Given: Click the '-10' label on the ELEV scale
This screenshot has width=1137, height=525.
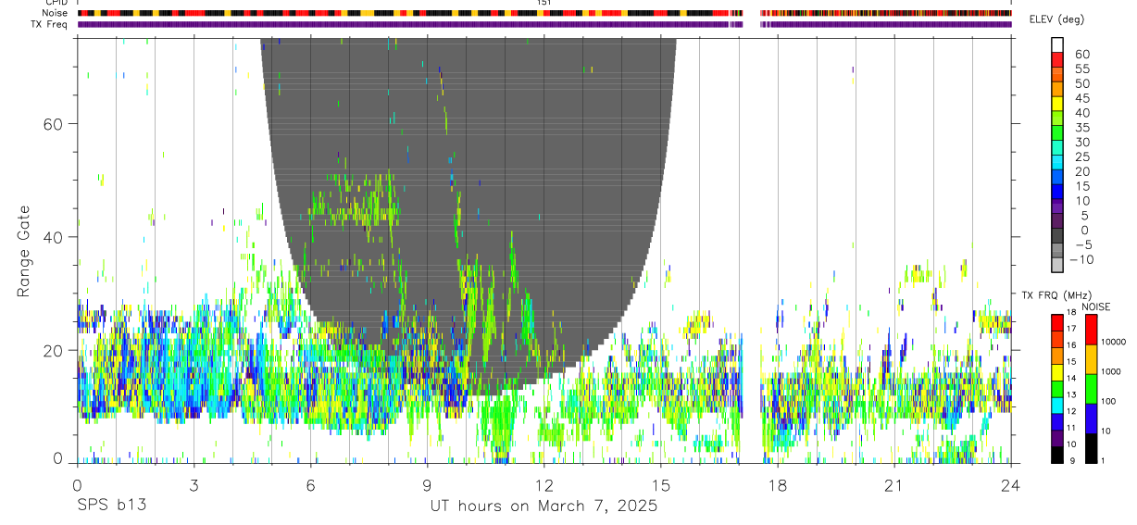Looking at the screenshot, I should 1081,260.
